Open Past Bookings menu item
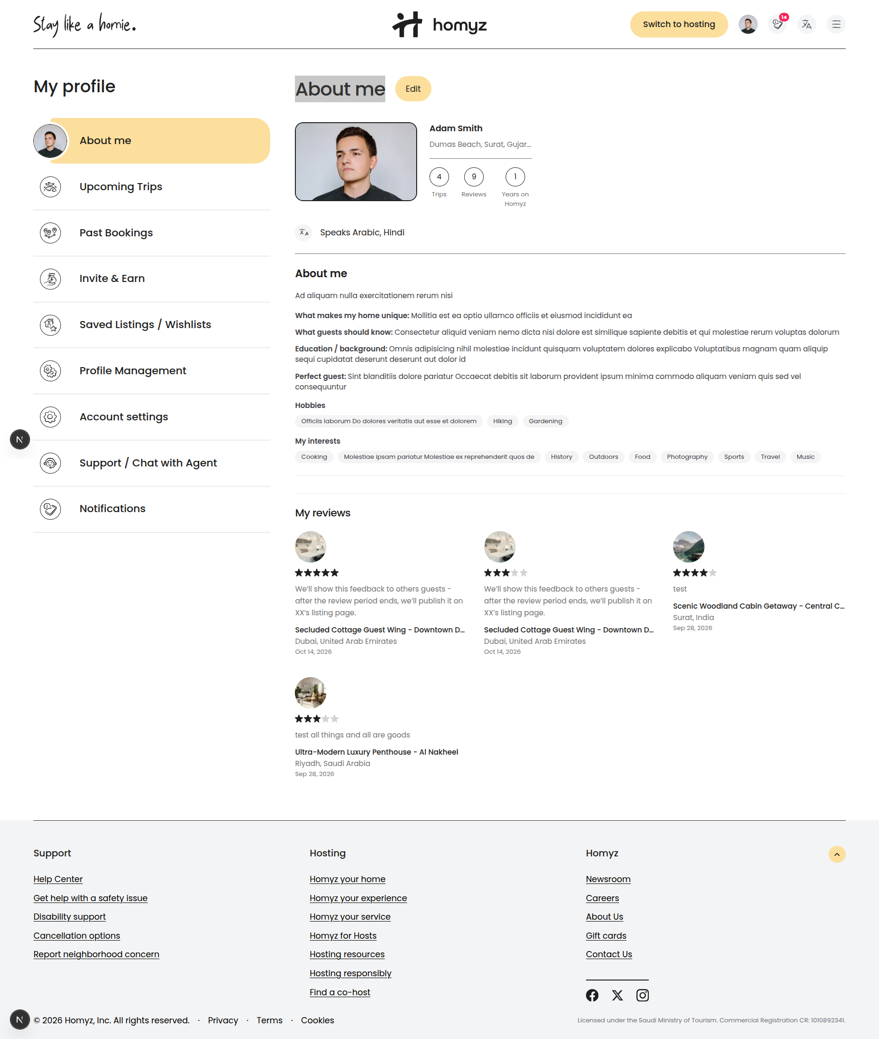 151,233
